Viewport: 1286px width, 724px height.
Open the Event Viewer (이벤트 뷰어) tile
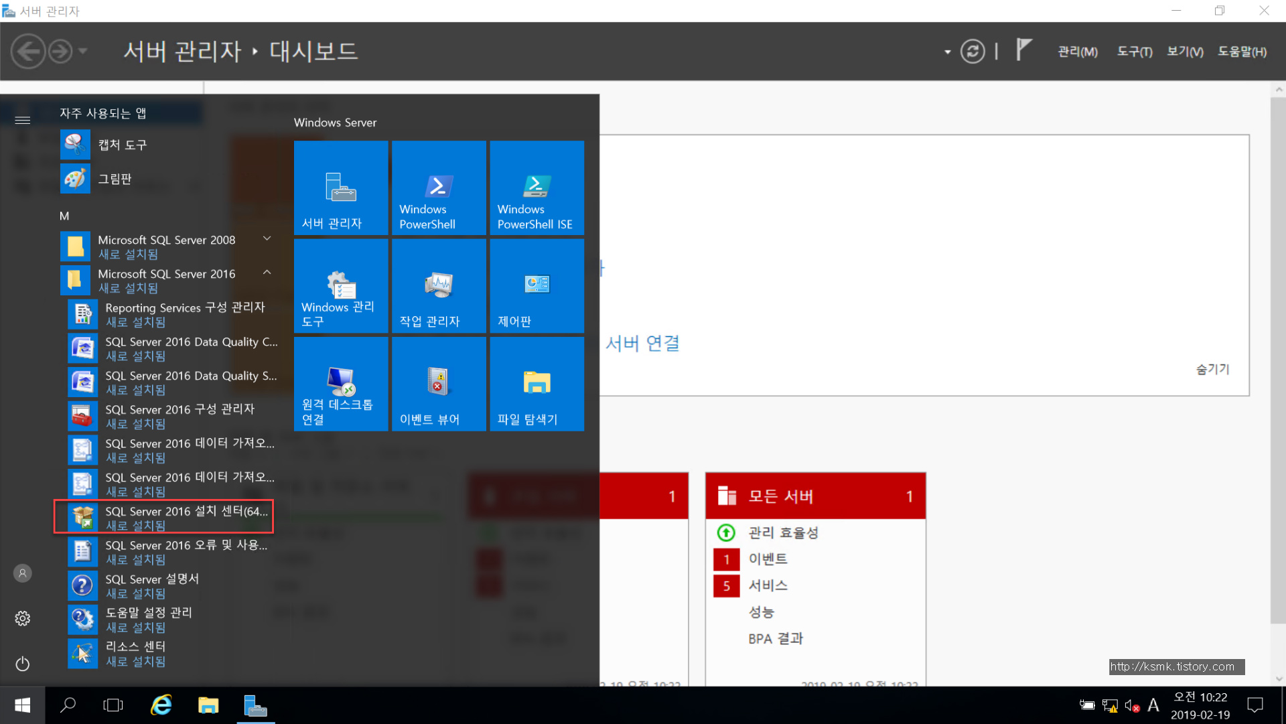pos(439,384)
